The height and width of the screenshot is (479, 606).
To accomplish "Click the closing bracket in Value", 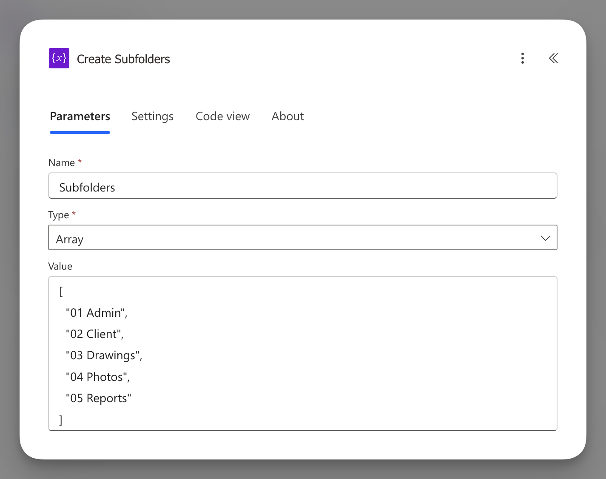I will tap(61, 420).
